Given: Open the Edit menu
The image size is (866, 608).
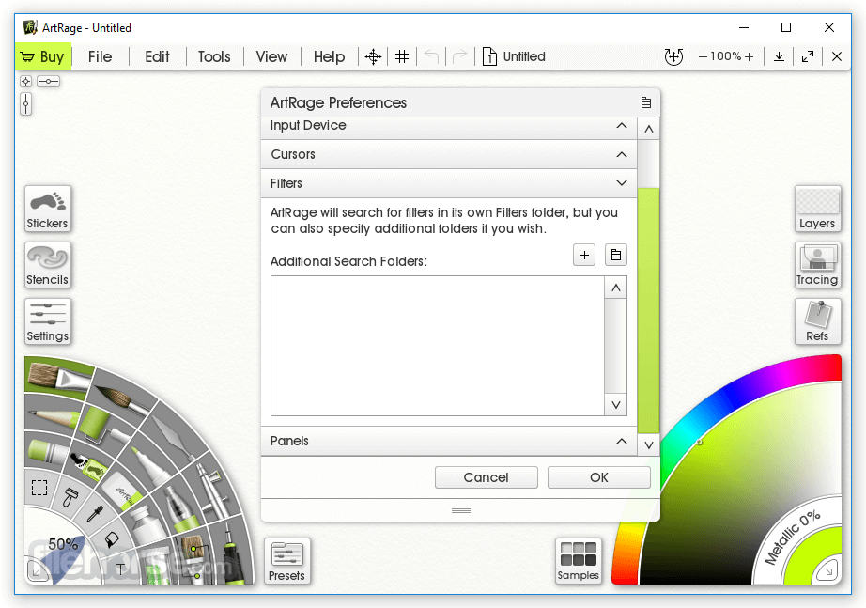Looking at the screenshot, I should [157, 56].
